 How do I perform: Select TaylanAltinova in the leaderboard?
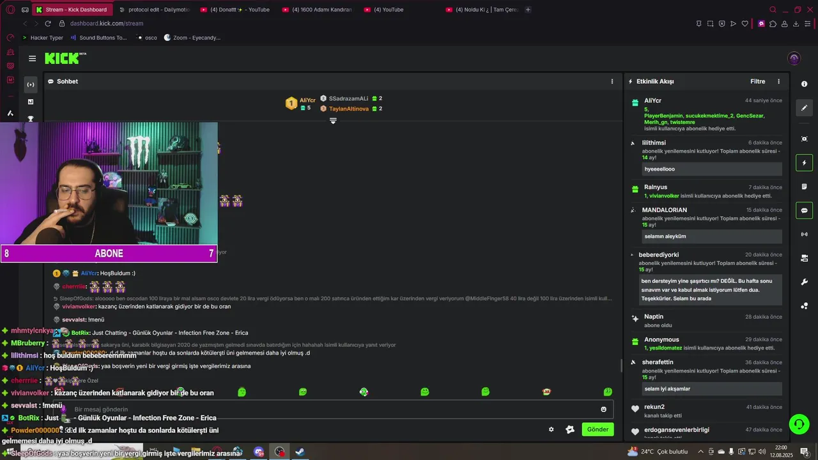coord(349,109)
